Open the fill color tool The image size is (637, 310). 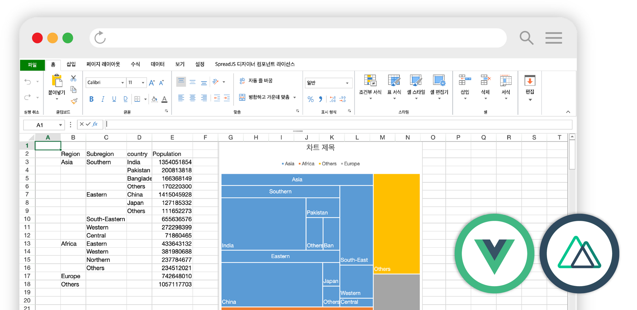coord(154,99)
